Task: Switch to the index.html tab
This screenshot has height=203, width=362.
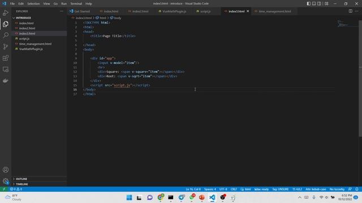Action: [x=111, y=11]
